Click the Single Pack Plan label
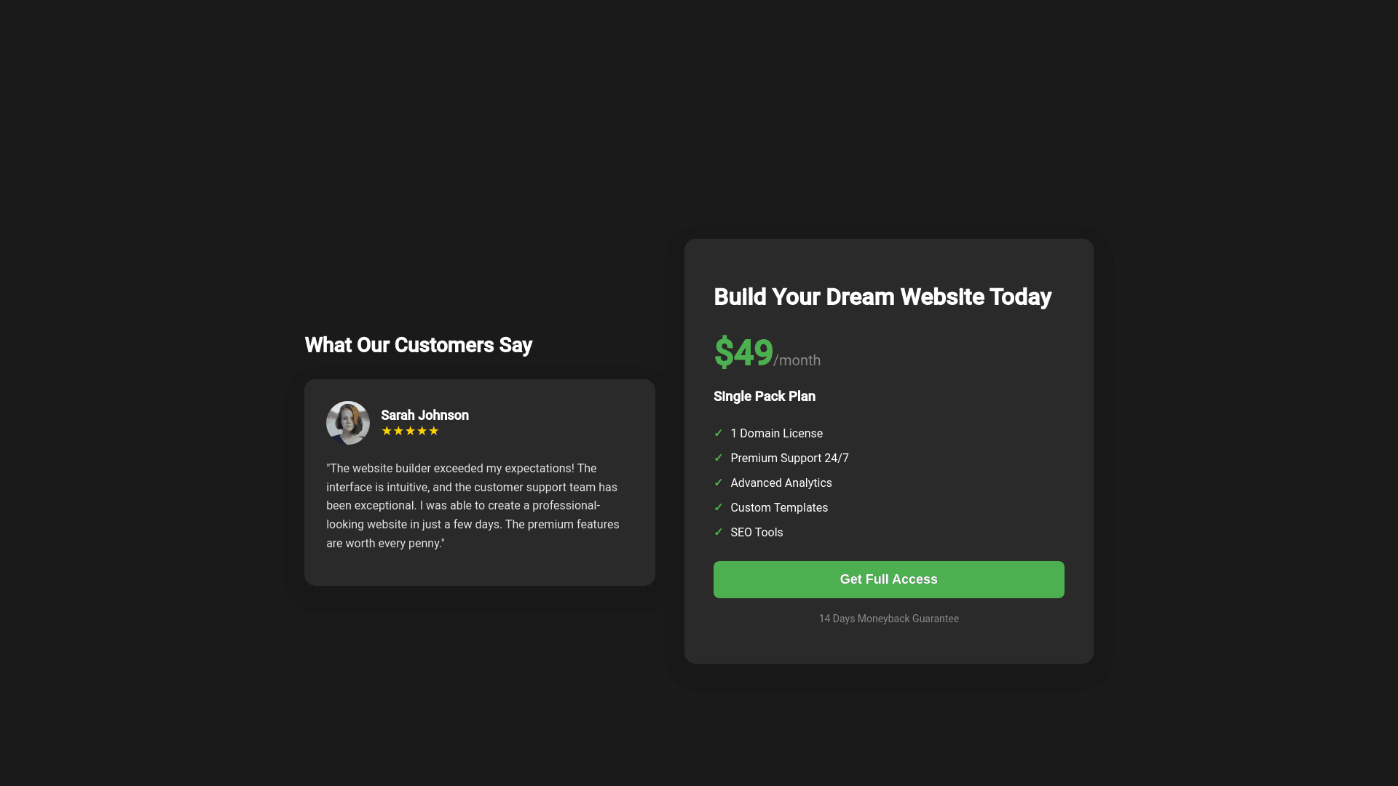The image size is (1398, 786). pyautogui.click(x=765, y=397)
